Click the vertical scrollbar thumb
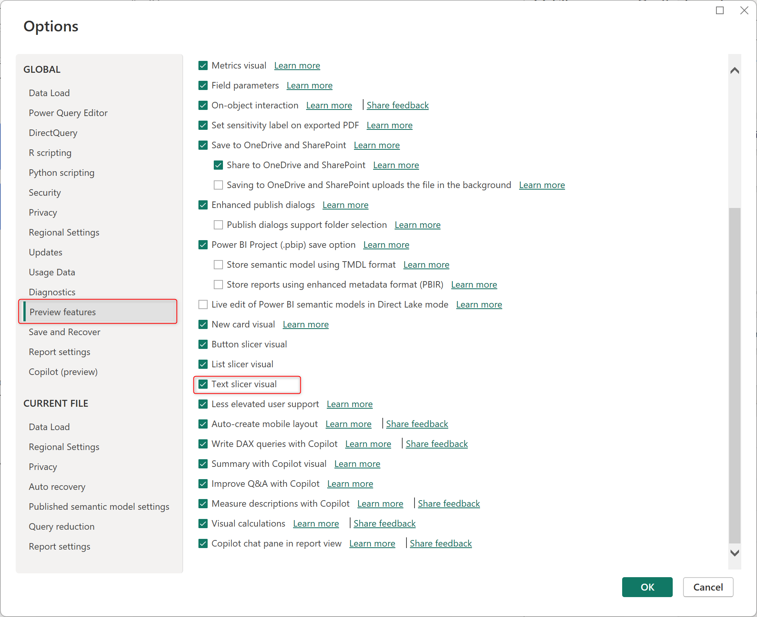The height and width of the screenshot is (617, 757). 734,375
